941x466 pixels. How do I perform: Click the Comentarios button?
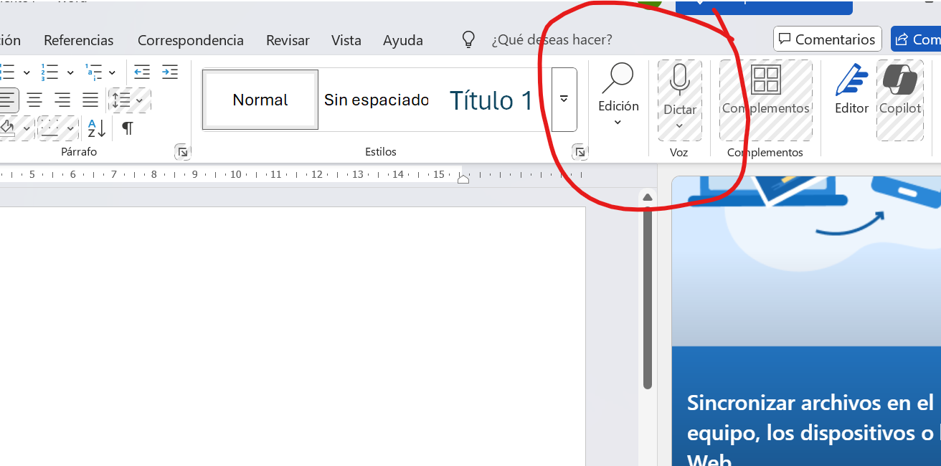point(827,39)
